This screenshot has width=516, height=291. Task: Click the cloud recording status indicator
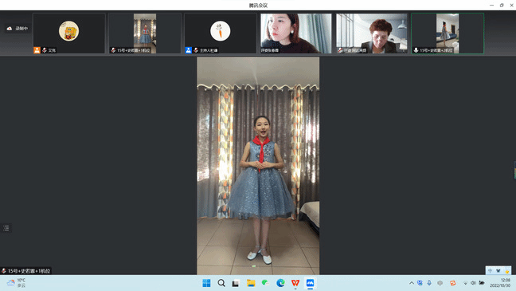tap(17, 29)
